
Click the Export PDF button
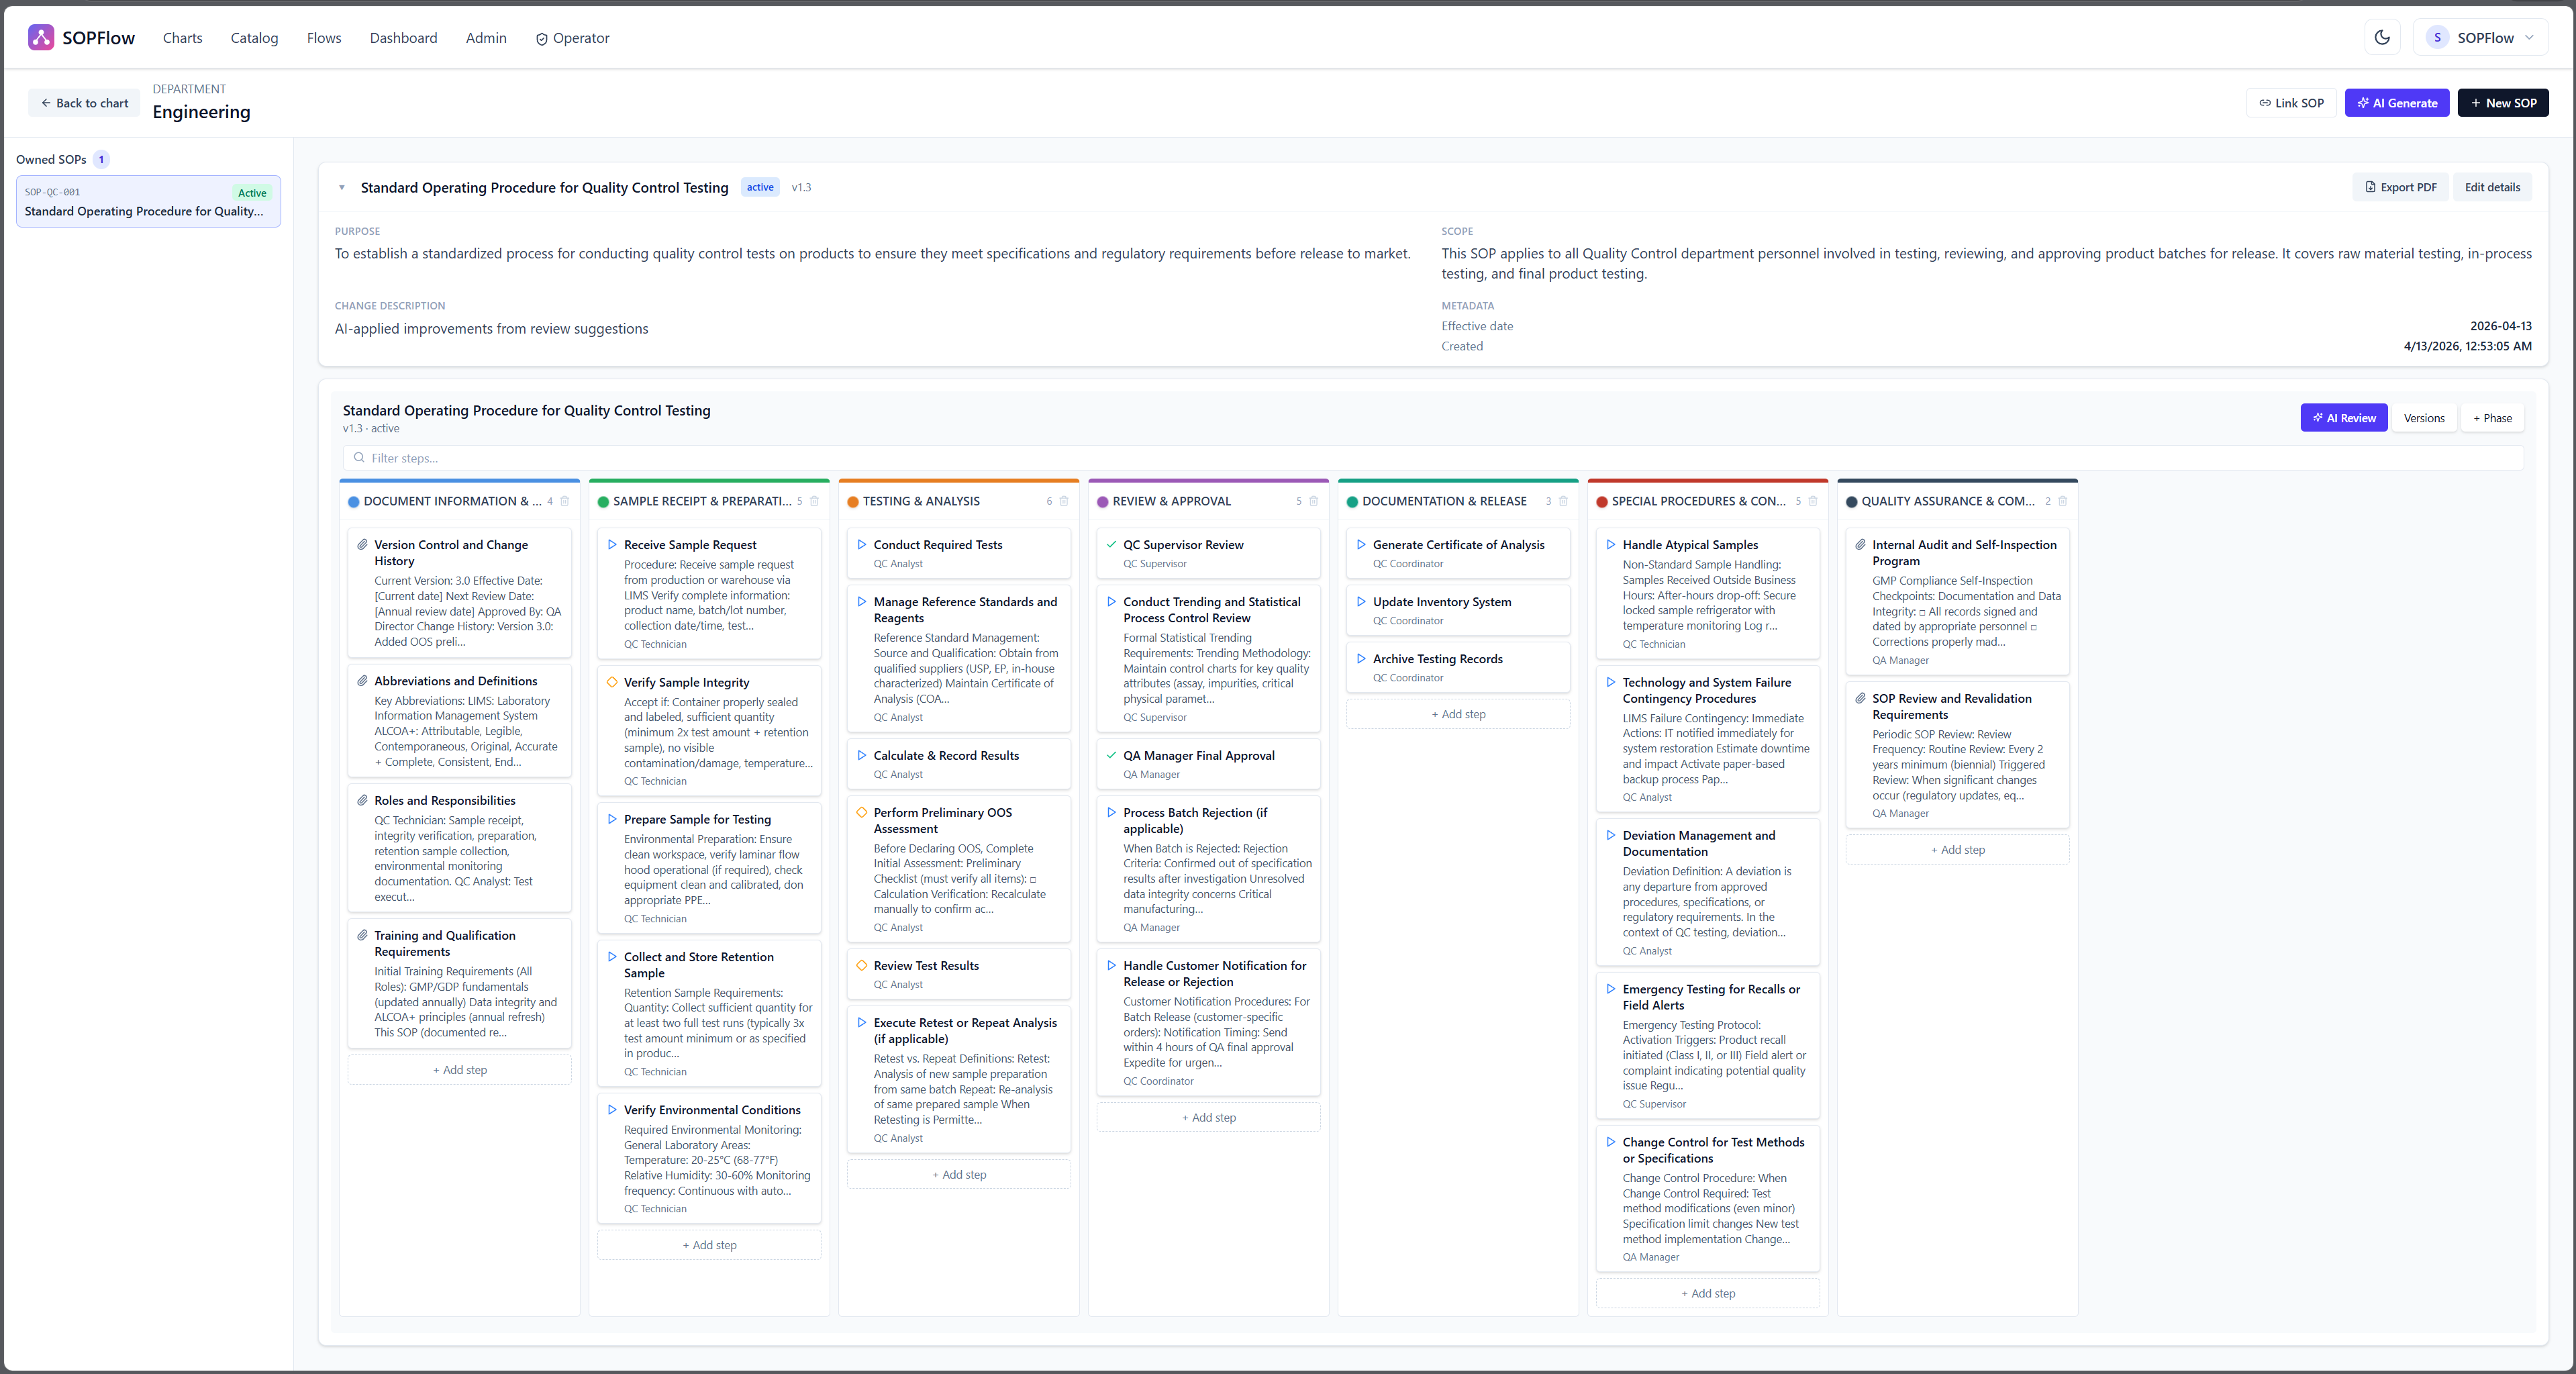(x=2400, y=187)
